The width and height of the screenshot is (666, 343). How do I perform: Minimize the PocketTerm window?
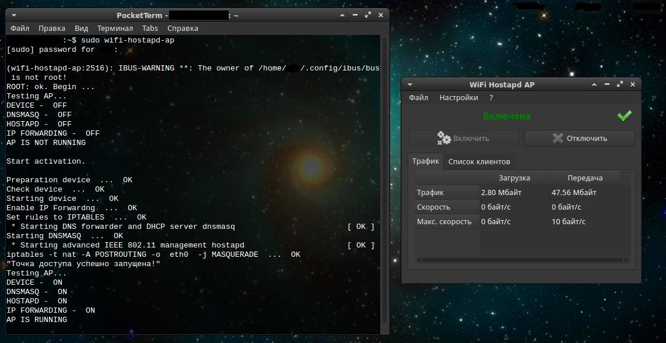click(355, 15)
